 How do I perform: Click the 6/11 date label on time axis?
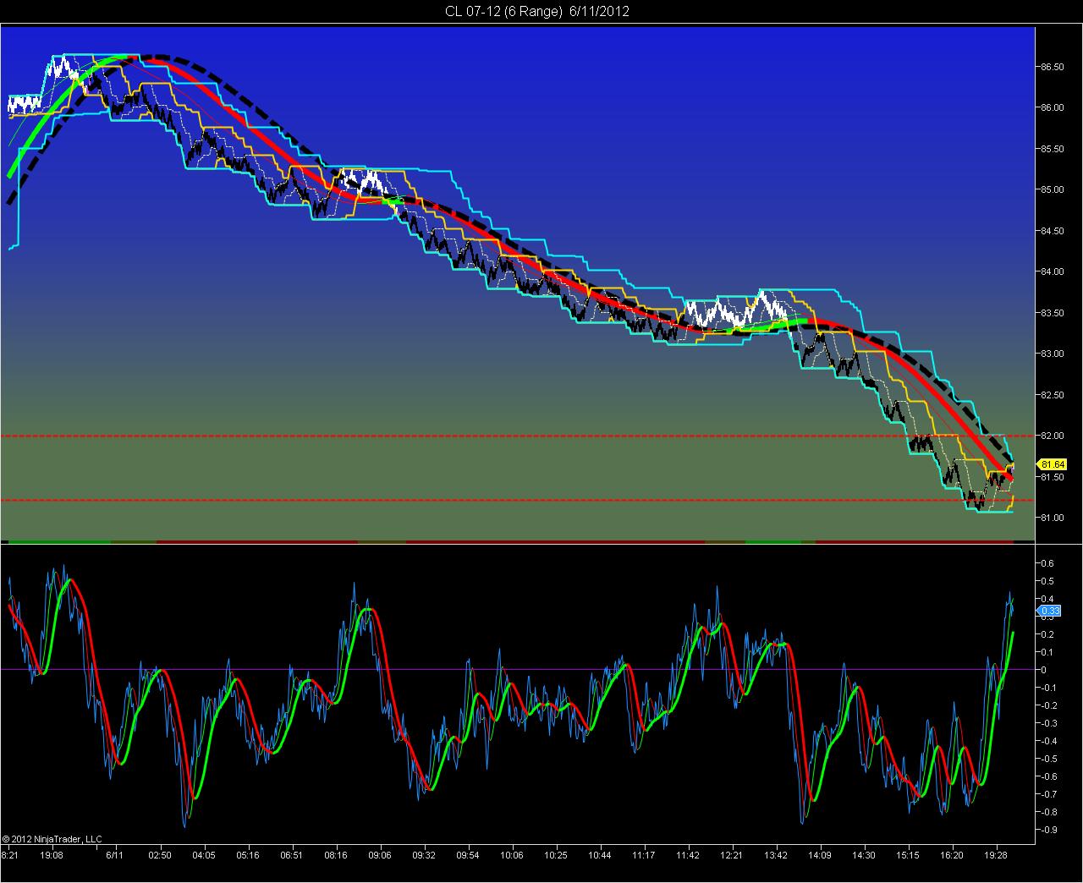click(116, 855)
